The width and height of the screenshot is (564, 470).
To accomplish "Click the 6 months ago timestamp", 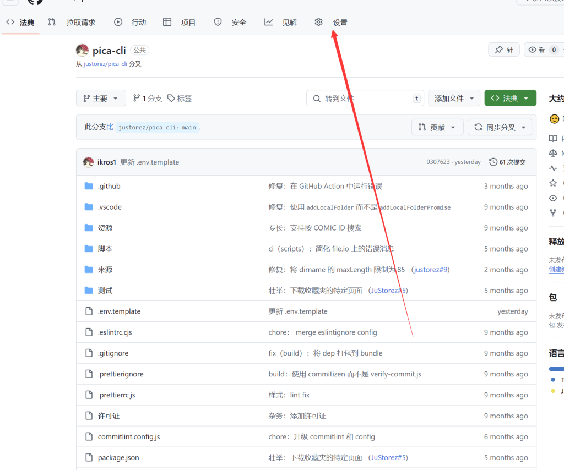I will pyautogui.click(x=506, y=436).
